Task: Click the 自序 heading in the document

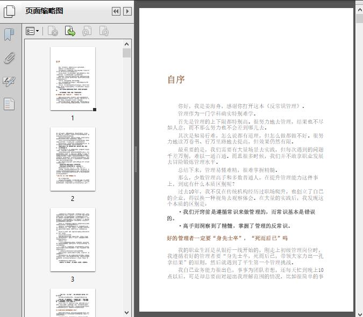Action: [x=176, y=80]
